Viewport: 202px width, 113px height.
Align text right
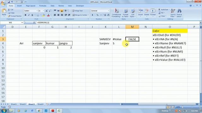click(x=62, y=15)
